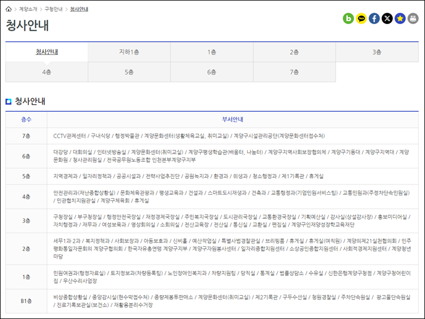
Task: Switch to the 2층 tab
Action: 294,52
